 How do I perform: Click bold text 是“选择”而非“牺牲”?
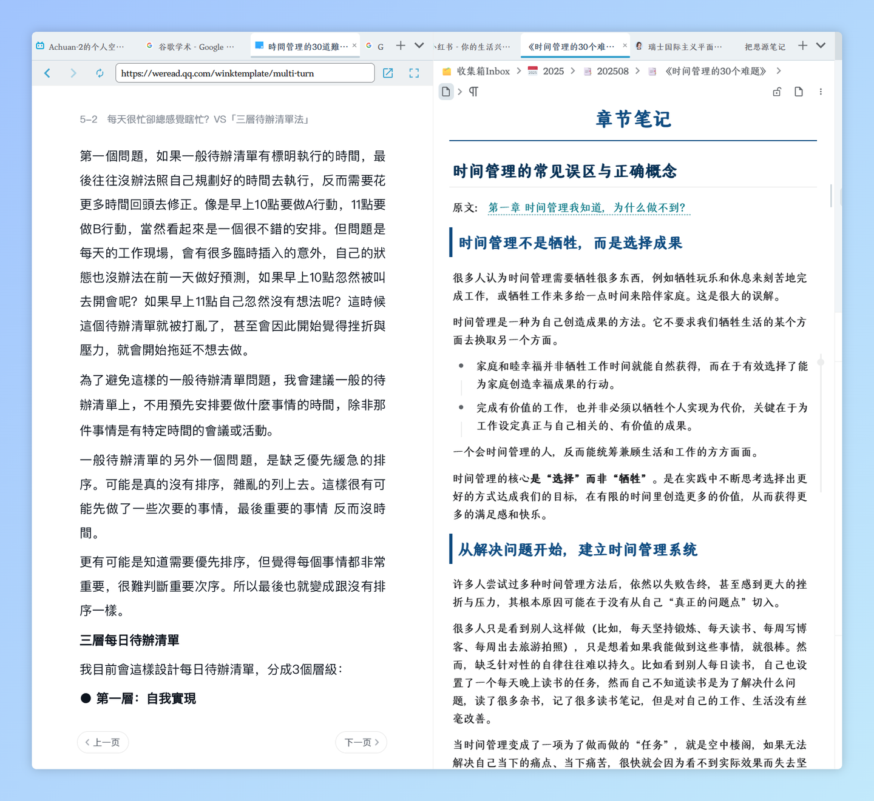(x=588, y=478)
